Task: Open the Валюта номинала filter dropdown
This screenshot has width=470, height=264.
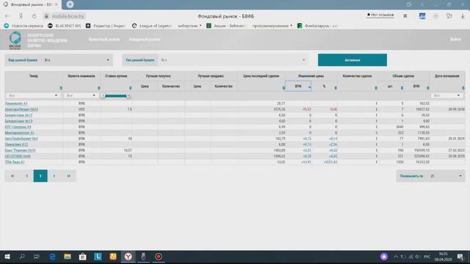Action: (81, 95)
